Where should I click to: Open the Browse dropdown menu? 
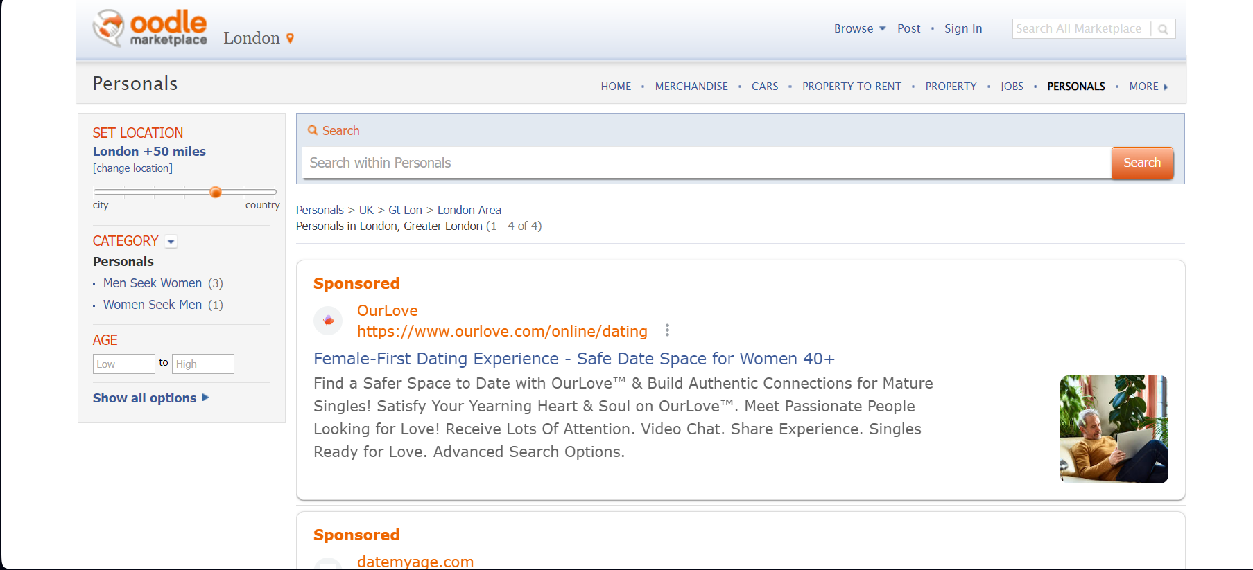click(860, 28)
